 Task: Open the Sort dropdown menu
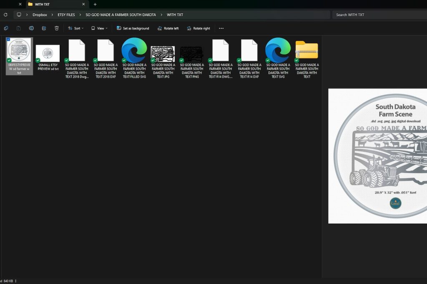[76, 28]
